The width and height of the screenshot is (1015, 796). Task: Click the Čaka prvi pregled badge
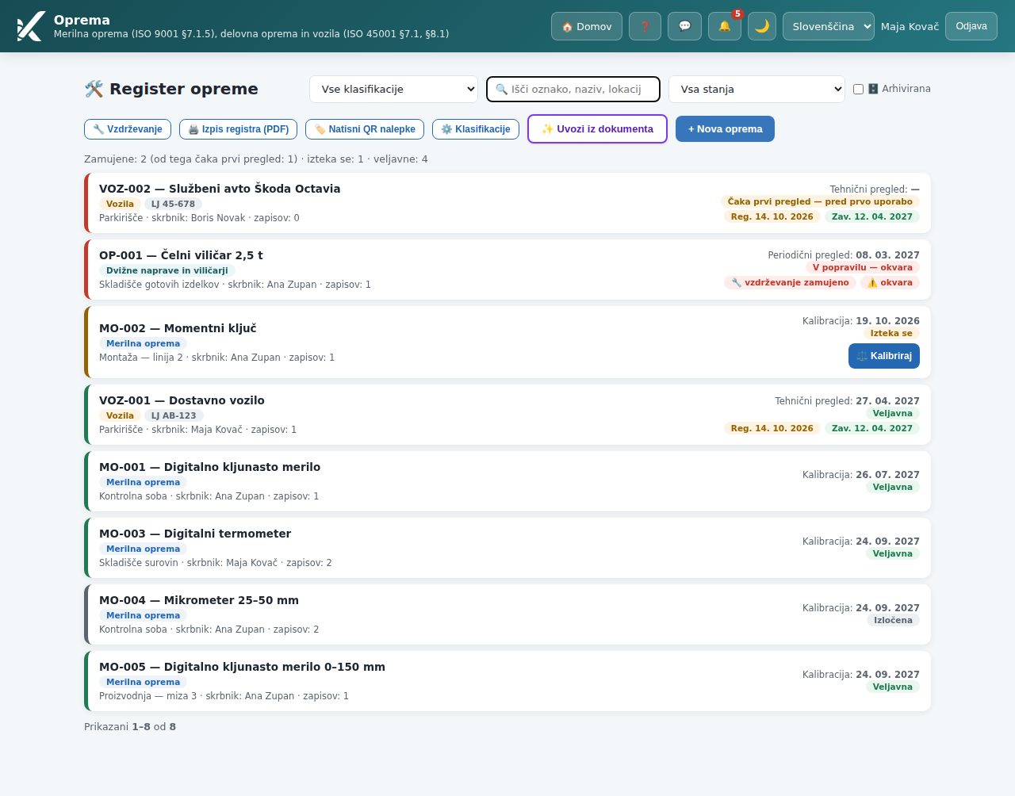[x=820, y=201]
